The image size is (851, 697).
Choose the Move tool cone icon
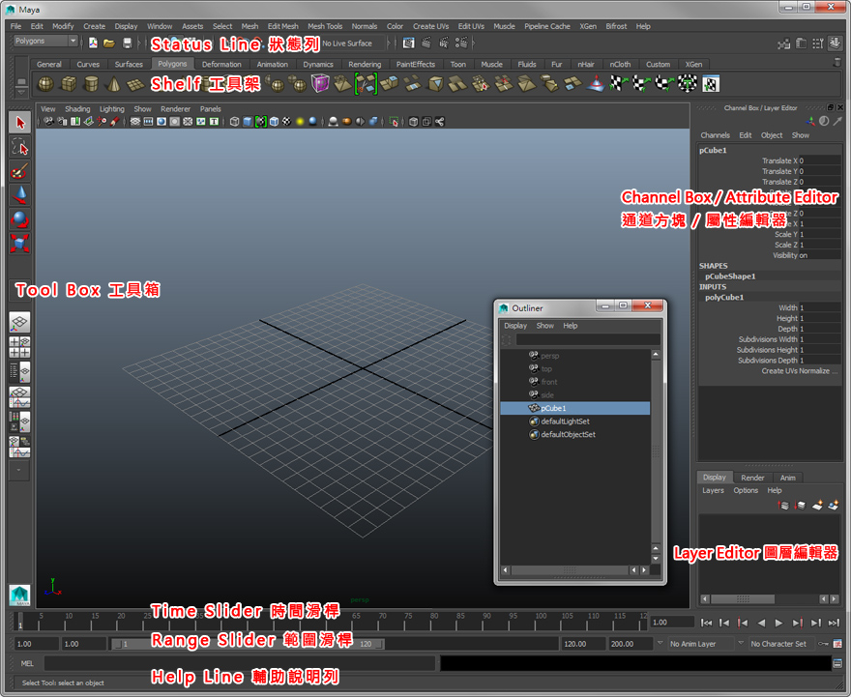point(20,195)
